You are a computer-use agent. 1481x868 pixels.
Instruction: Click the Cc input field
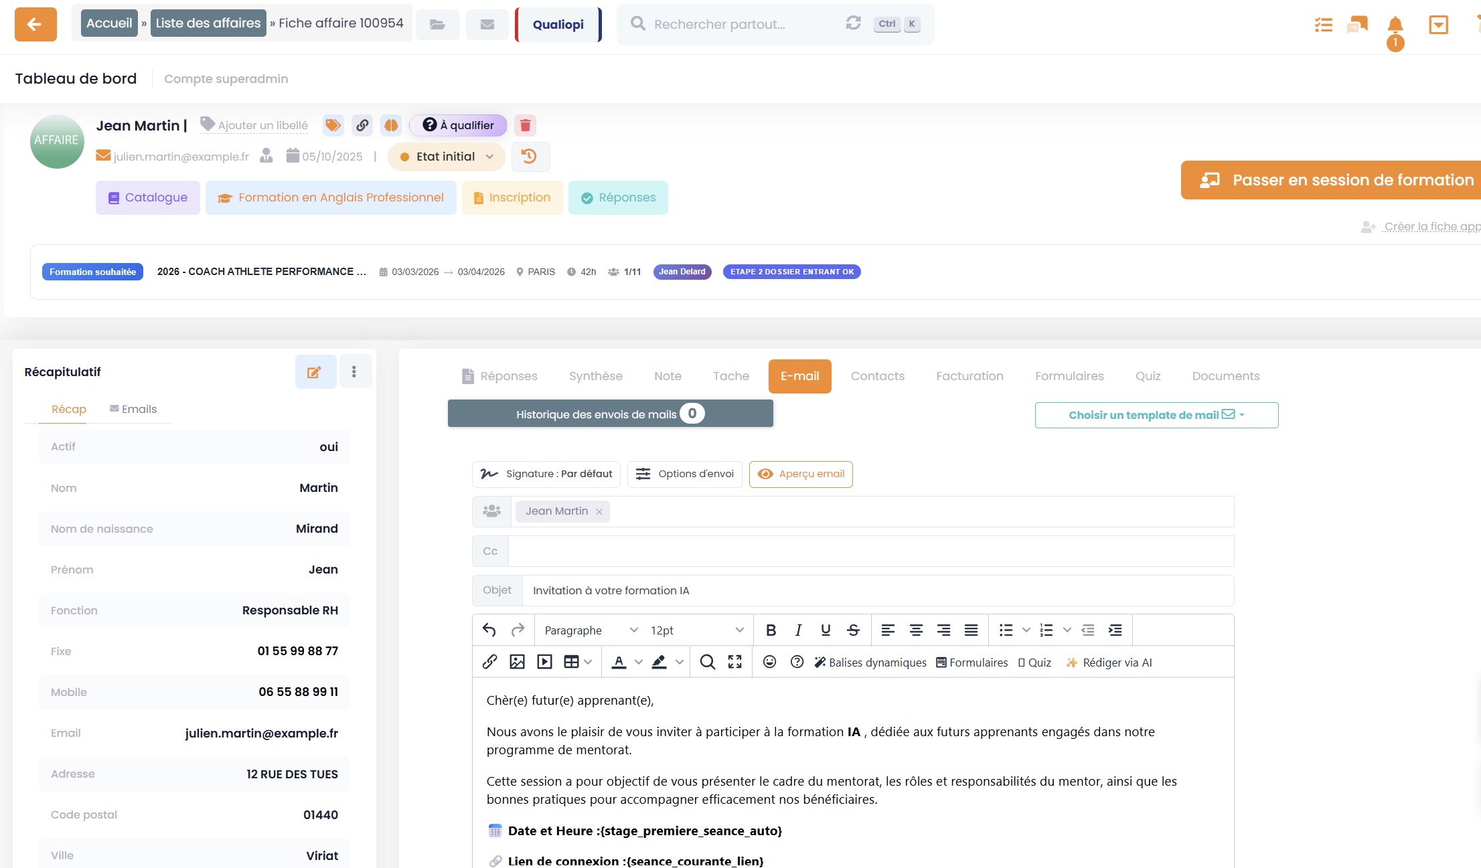(871, 551)
